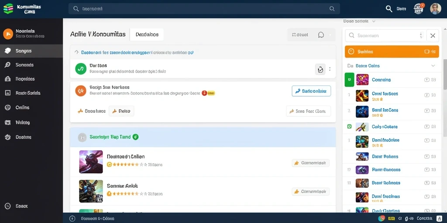Click the right panel vertical scrollbar
This screenshot has height=223, width=447.
pos(445,74)
